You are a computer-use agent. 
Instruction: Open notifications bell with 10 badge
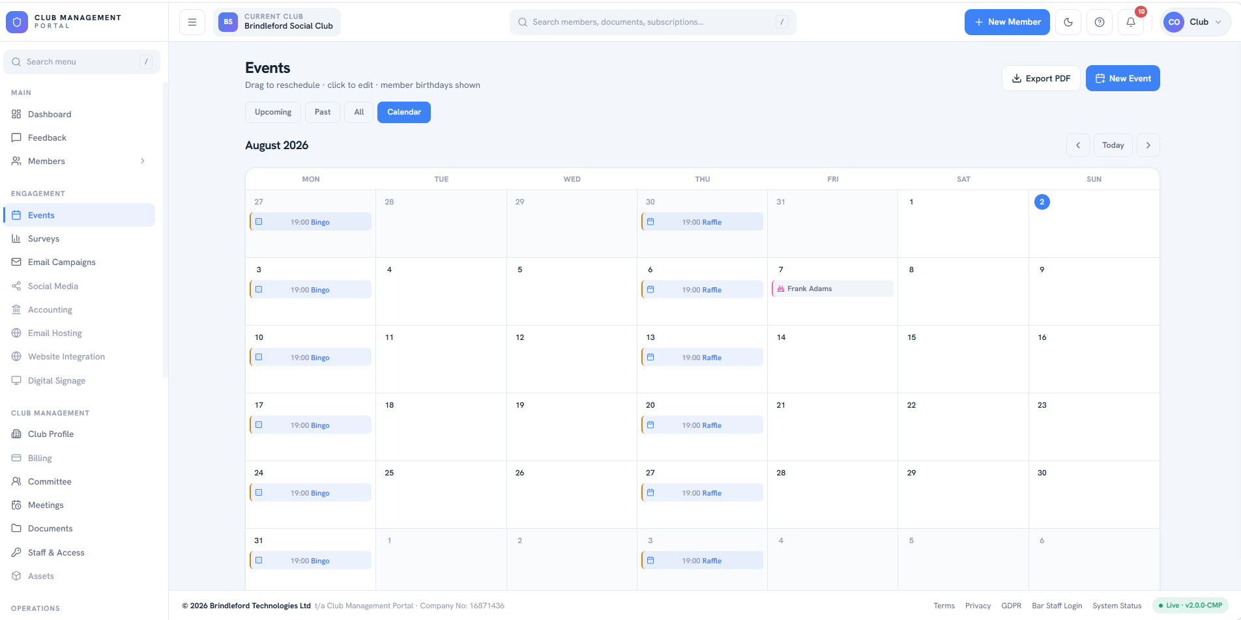pos(1131,22)
